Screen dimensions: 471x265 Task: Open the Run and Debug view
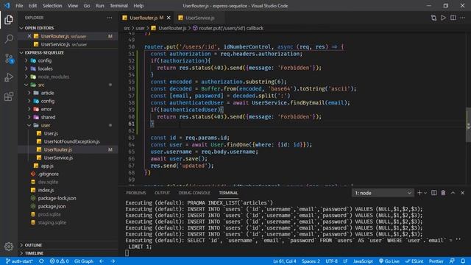coord(9,77)
